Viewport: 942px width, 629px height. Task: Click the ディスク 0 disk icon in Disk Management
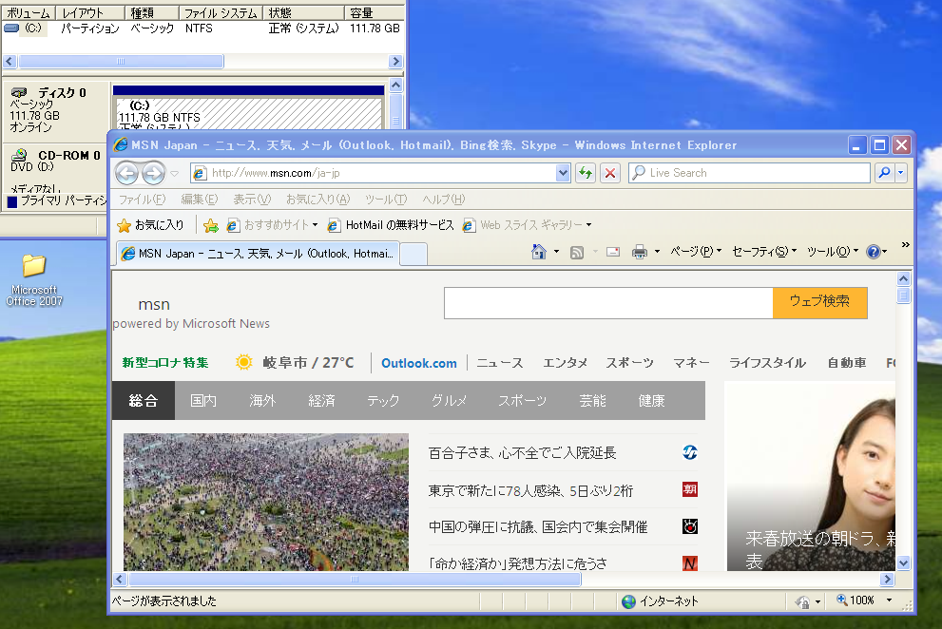[x=19, y=92]
